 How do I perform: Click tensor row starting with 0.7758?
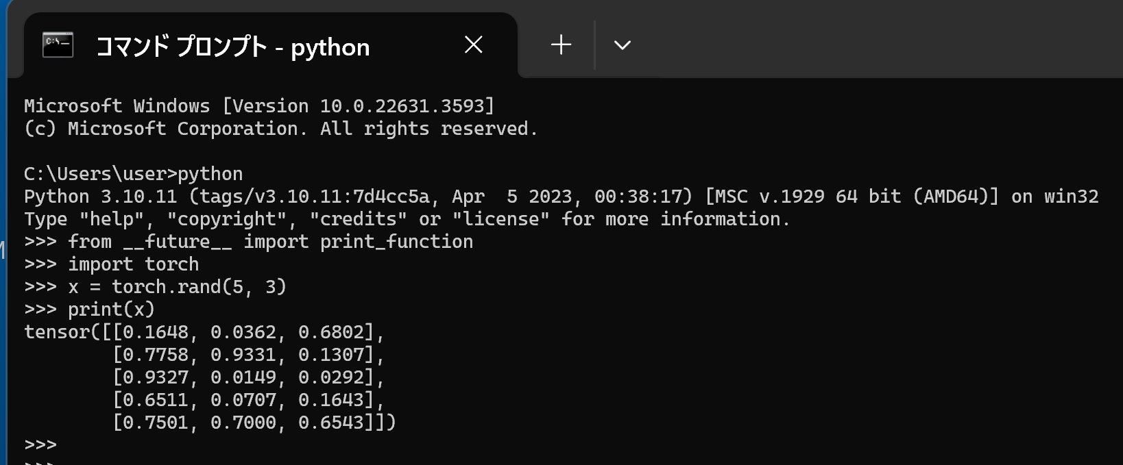click(248, 355)
